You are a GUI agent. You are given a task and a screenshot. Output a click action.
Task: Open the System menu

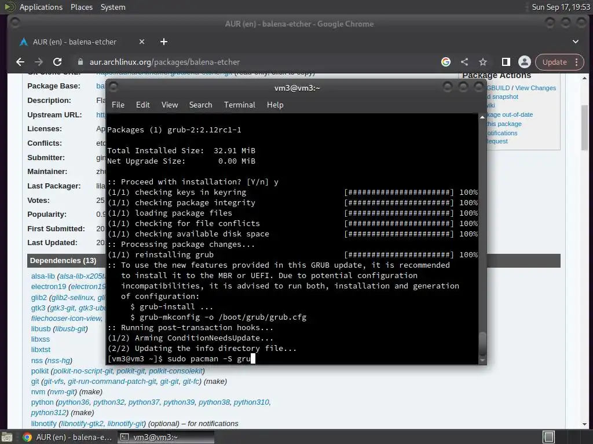click(113, 7)
